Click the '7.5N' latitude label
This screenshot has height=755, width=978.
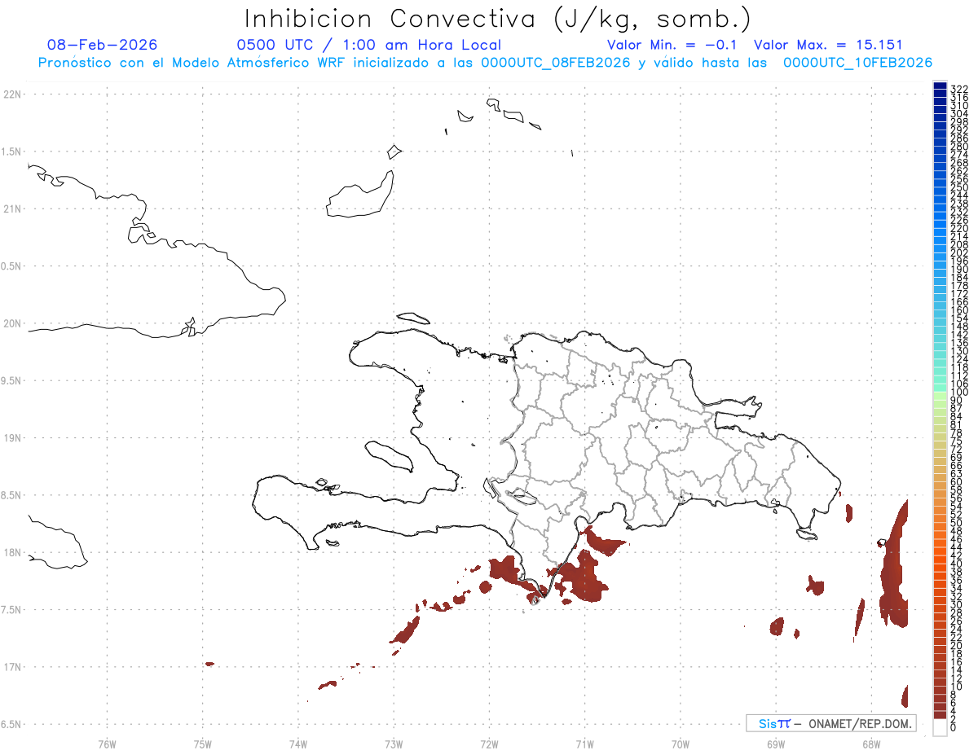point(12,609)
